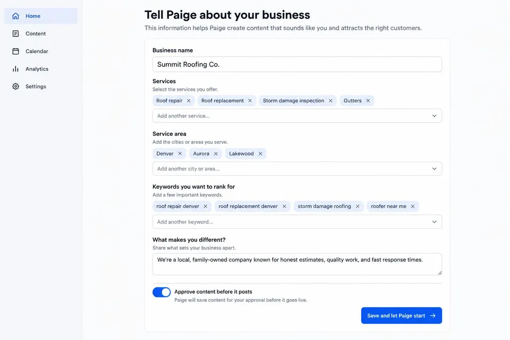Click the 'Approve content before it posts' label
The image size is (510, 340).
[x=213, y=292]
